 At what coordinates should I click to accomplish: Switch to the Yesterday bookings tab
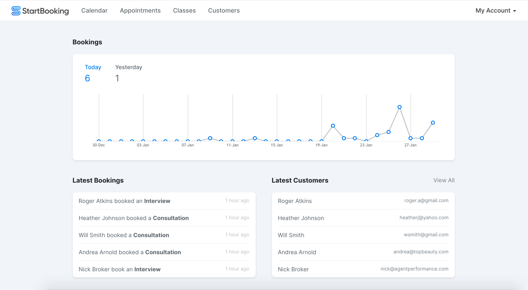click(x=128, y=68)
